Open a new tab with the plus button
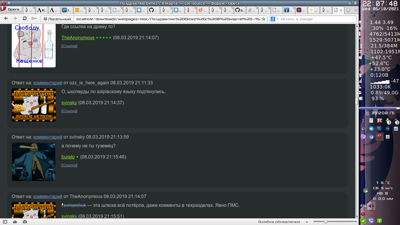400x225 pixels. coord(348,10)
